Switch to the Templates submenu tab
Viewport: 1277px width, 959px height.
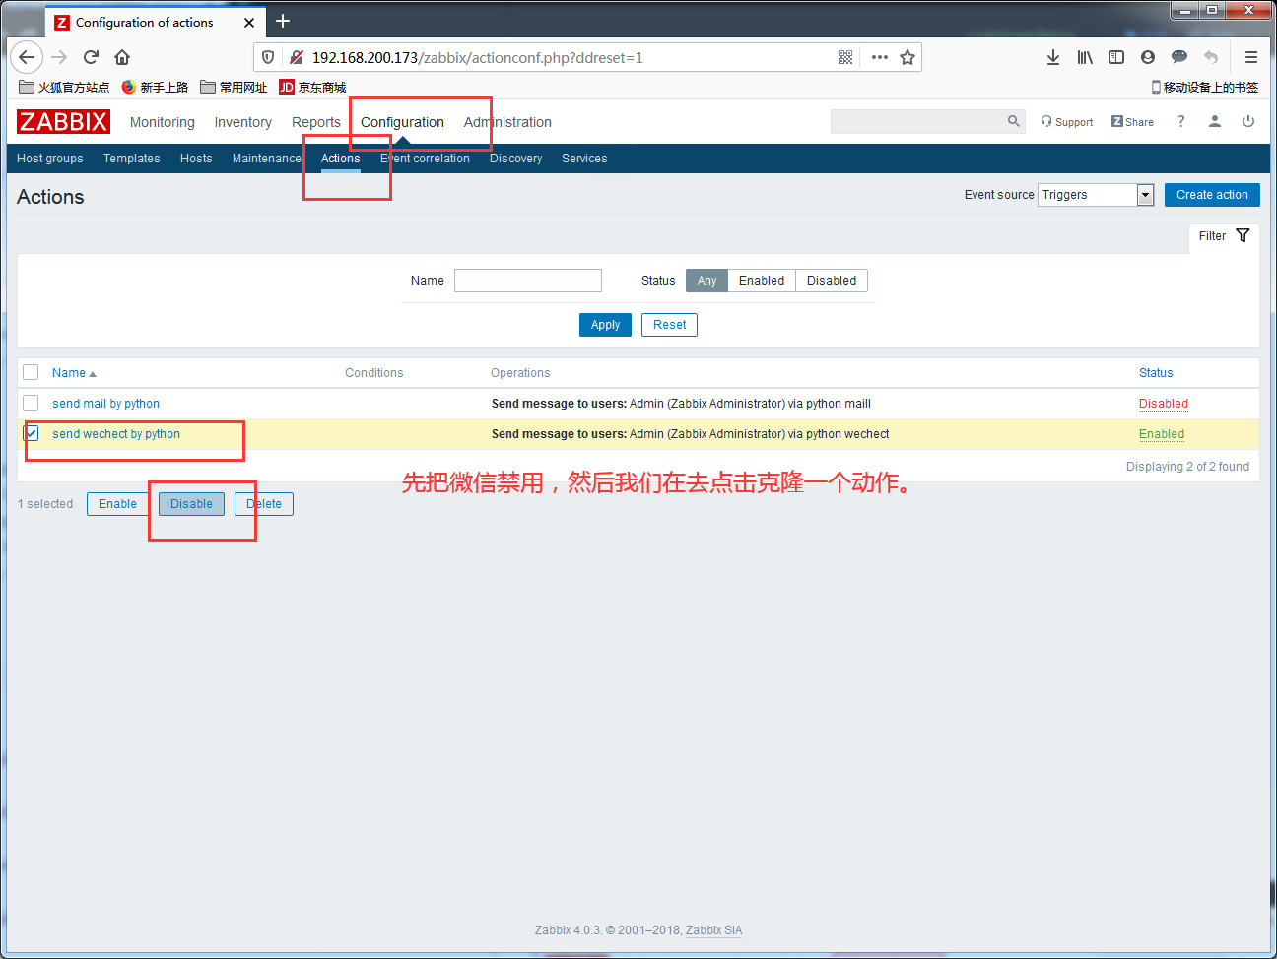[x=132, y=159]
